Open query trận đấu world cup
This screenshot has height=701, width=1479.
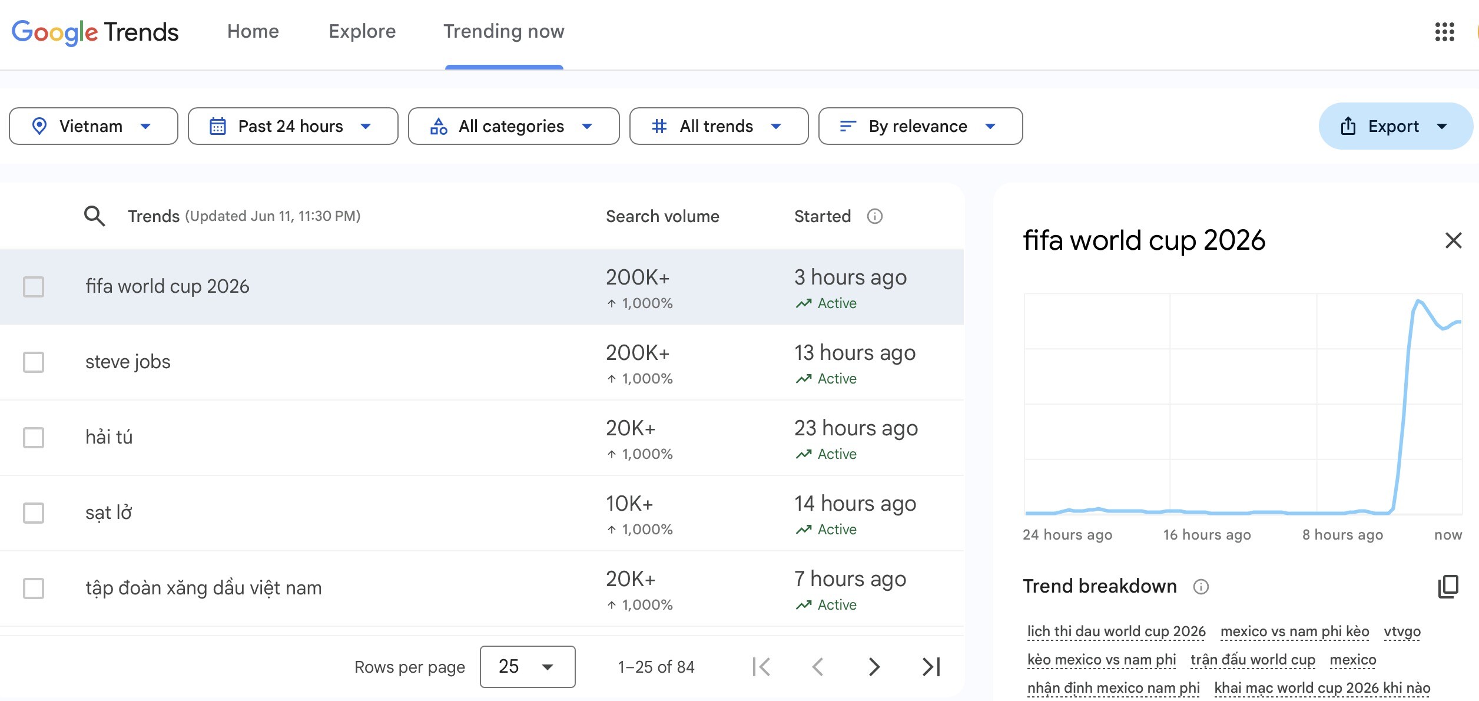coord(1253,660)
